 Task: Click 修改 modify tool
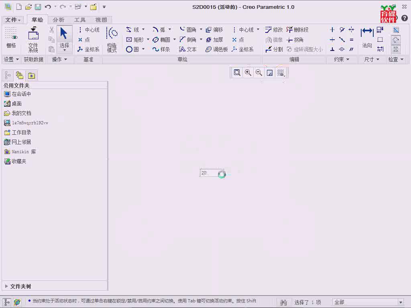pos(274,30)
